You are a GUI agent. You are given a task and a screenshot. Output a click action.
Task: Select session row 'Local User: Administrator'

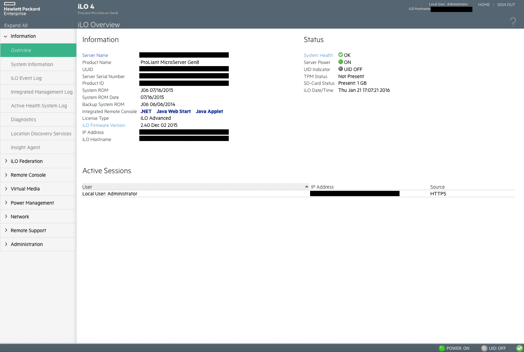[298, 194]
